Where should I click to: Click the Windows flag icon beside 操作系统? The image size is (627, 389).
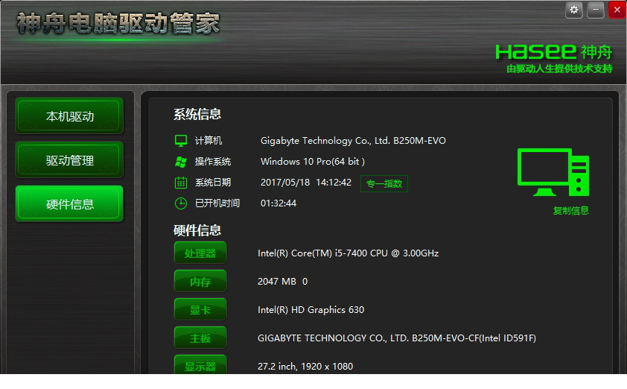coord(181,162)
